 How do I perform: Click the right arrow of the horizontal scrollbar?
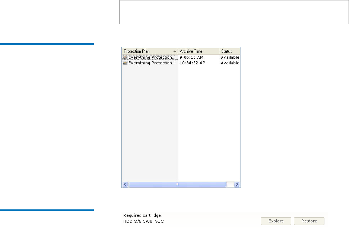(x=237, y=184)
